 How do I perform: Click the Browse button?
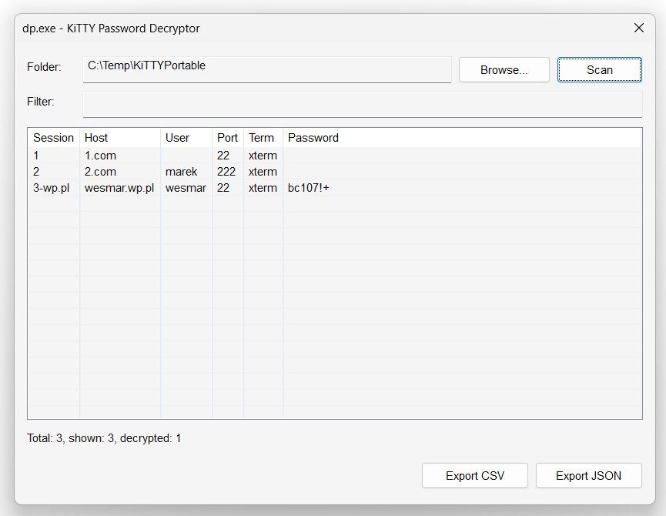pos(504,69)
